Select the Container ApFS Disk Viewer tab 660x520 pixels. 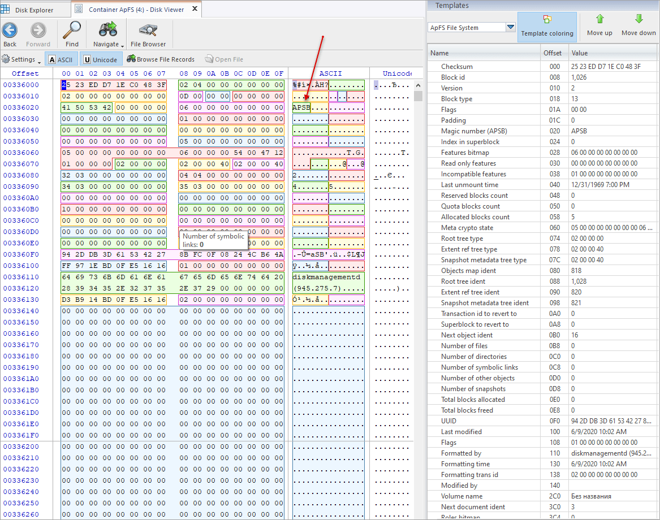point(136,9)
